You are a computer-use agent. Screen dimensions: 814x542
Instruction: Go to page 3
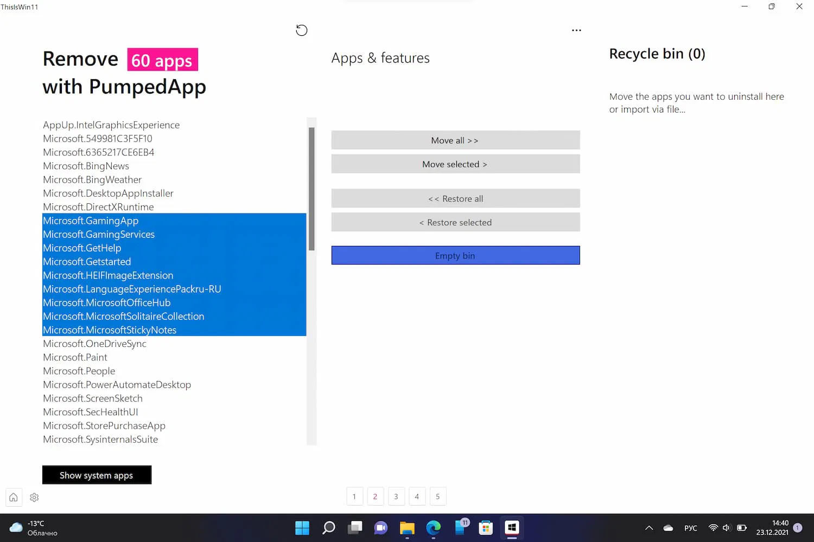[396, 496]
